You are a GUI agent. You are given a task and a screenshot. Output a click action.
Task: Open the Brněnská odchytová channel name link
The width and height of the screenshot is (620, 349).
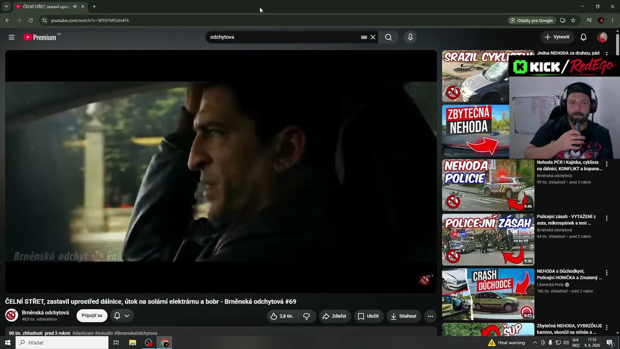(x=46, y=313)
